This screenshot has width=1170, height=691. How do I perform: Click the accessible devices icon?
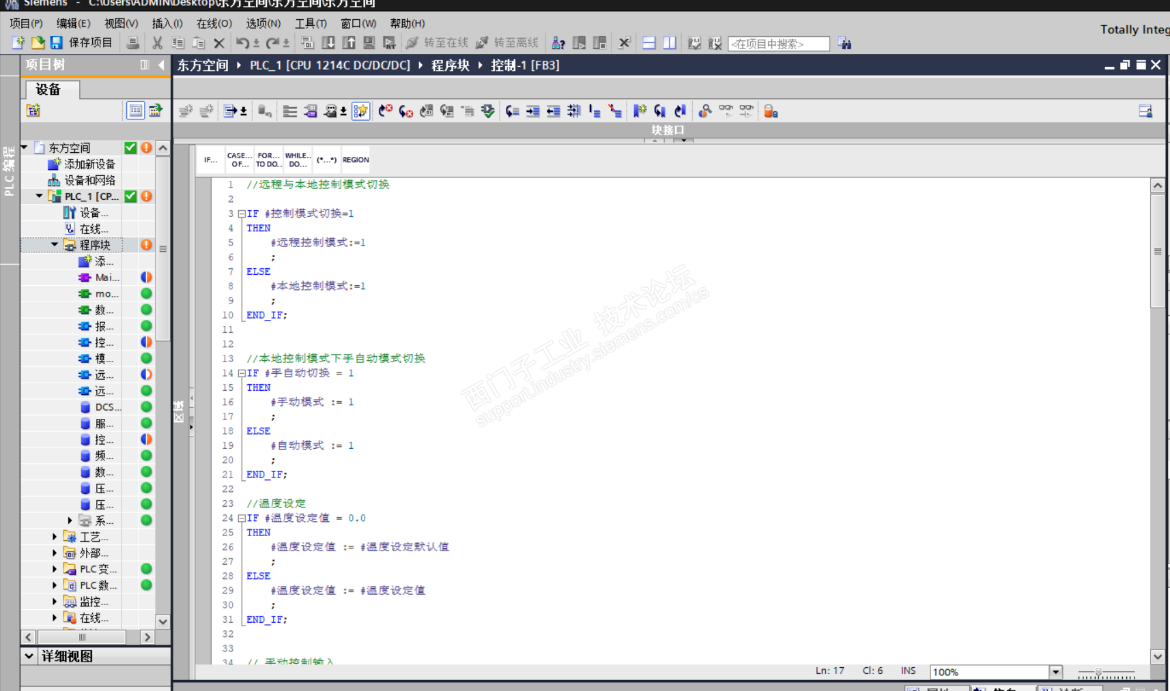click(x=558, y=43)
